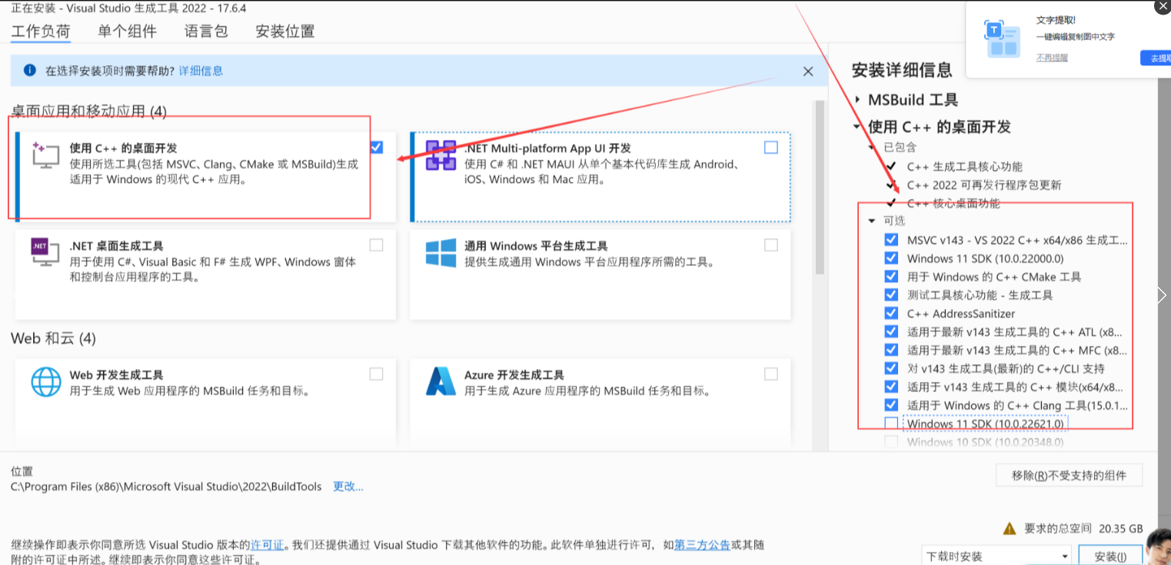Click the 去提取 button in popup
Image resolution: width=1171 pixels, height=565 pixels.
click(x=1156, y=58)
